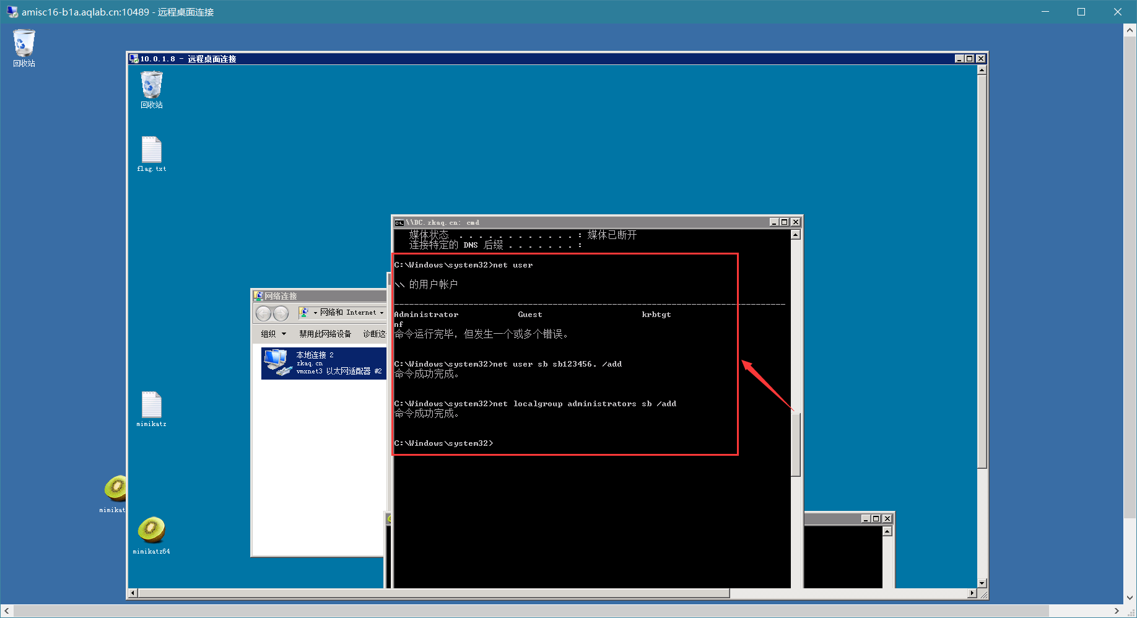This screenshot has width=1137, height=618.
Task: Click the cmd window vertical scrollbar thumb
Action: [796, 444]
